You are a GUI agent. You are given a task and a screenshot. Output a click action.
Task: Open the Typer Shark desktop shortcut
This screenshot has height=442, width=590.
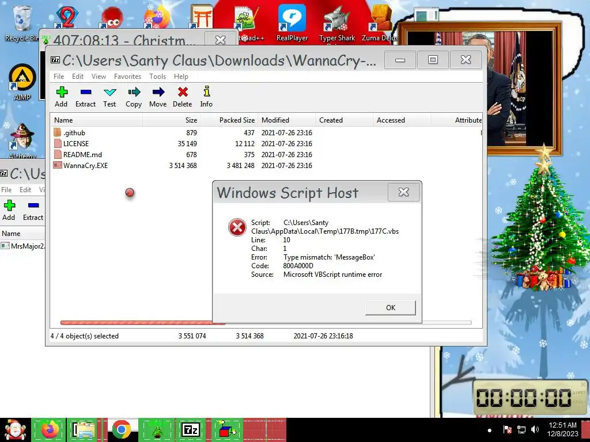click(x=336, y=23)
